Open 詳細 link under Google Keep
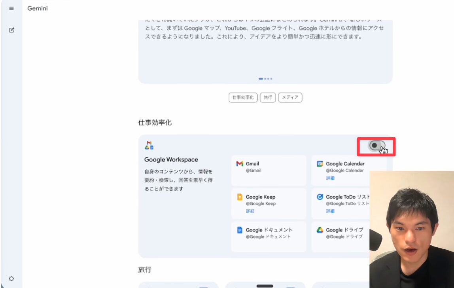Screen dimensions: 454x288 point(250,211)
